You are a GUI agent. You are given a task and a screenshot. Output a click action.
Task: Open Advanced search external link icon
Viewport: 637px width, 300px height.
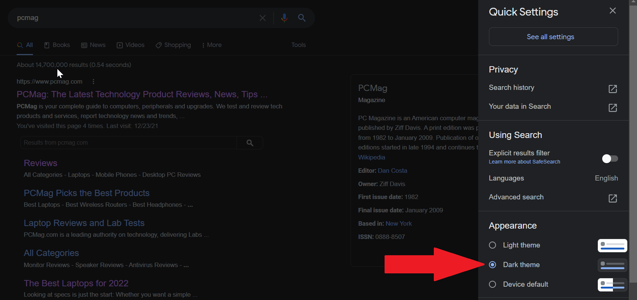point(613,198)
